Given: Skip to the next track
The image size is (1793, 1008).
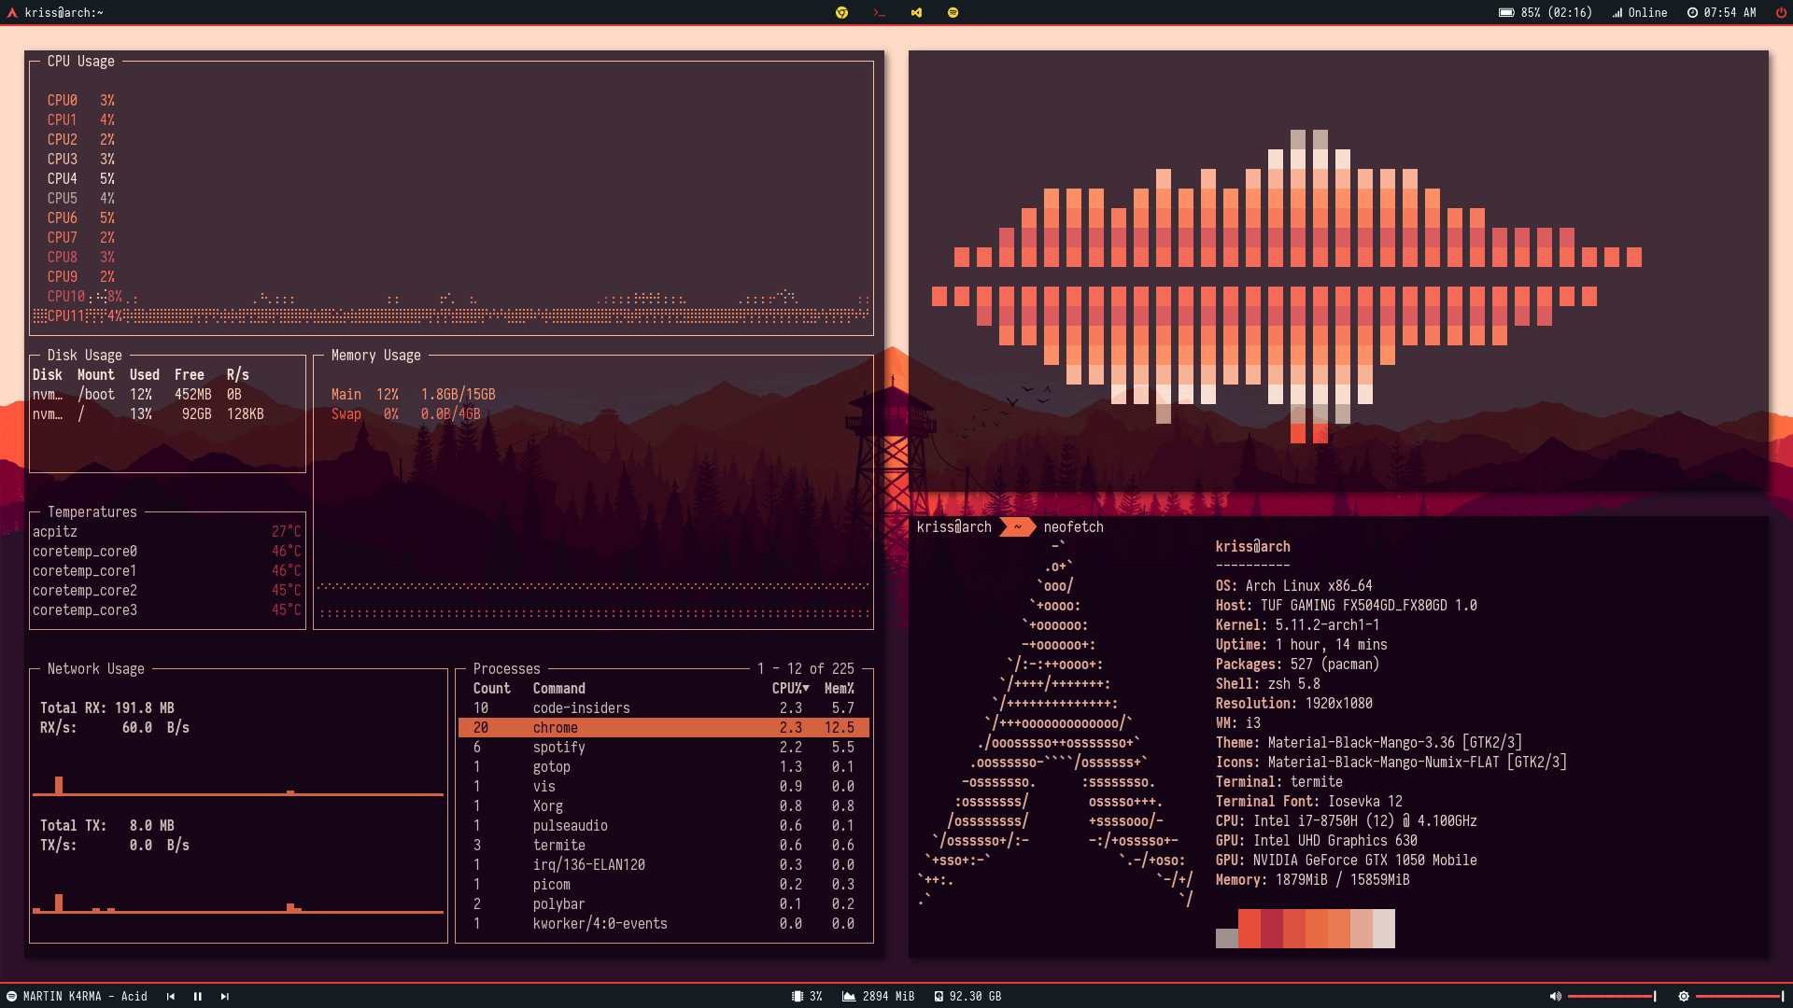Looking at the screenshot, I should (224, 996).
